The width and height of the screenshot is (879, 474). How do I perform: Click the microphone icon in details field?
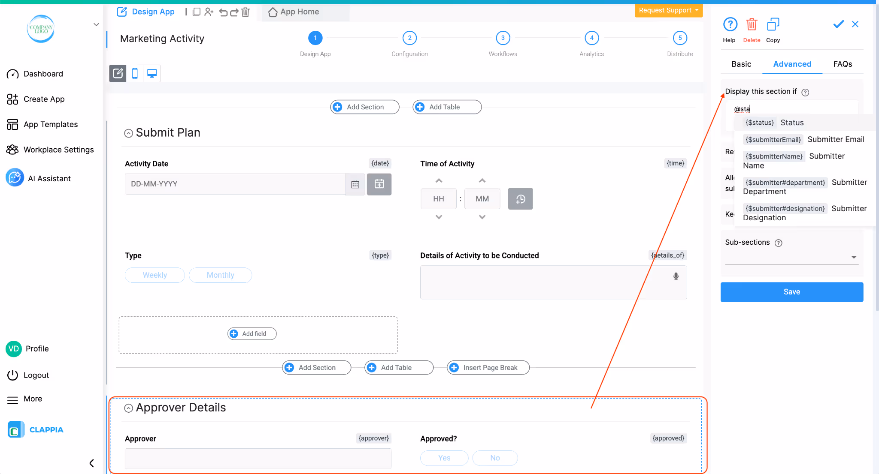coord(676,276)
